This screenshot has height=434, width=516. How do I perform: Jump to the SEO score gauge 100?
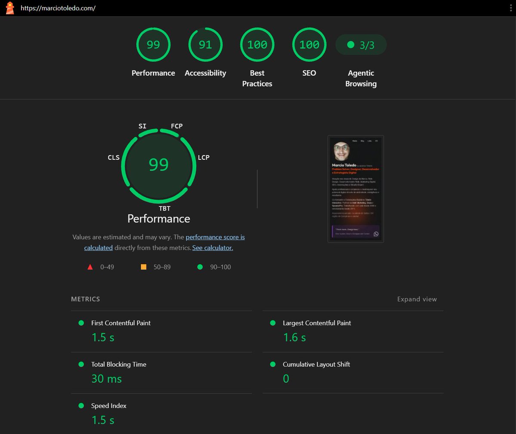[x=309, y=45]
